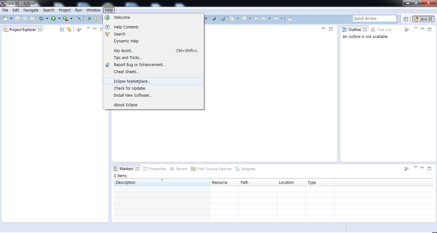
Task: Click the Print toolbar icon
Action: (32, 19)
